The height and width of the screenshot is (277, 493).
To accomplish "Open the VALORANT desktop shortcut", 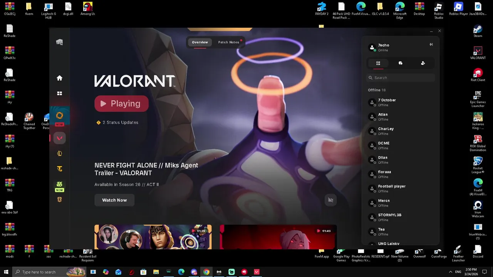I will pos(478,53).
